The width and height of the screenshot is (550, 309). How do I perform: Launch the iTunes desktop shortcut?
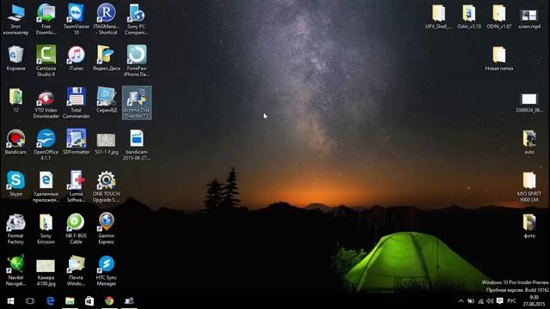coord(76,58)
